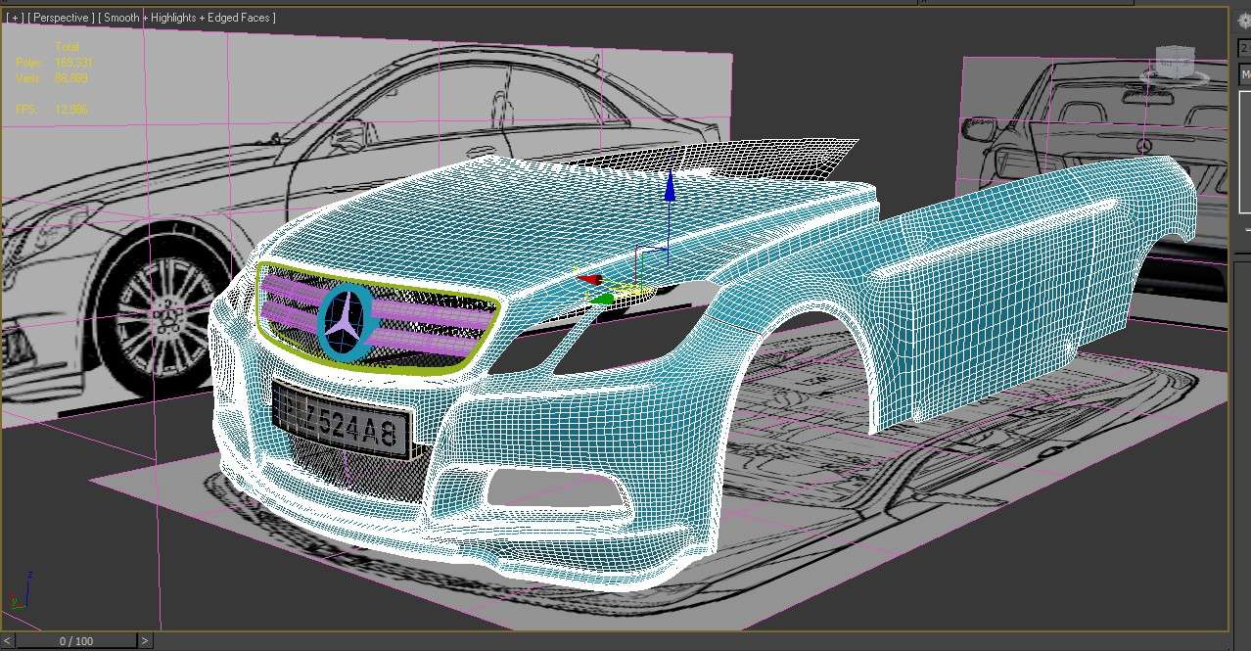Click the Verts count in viewport statistics
The image size is (1251, 651).
pos(52,78)
